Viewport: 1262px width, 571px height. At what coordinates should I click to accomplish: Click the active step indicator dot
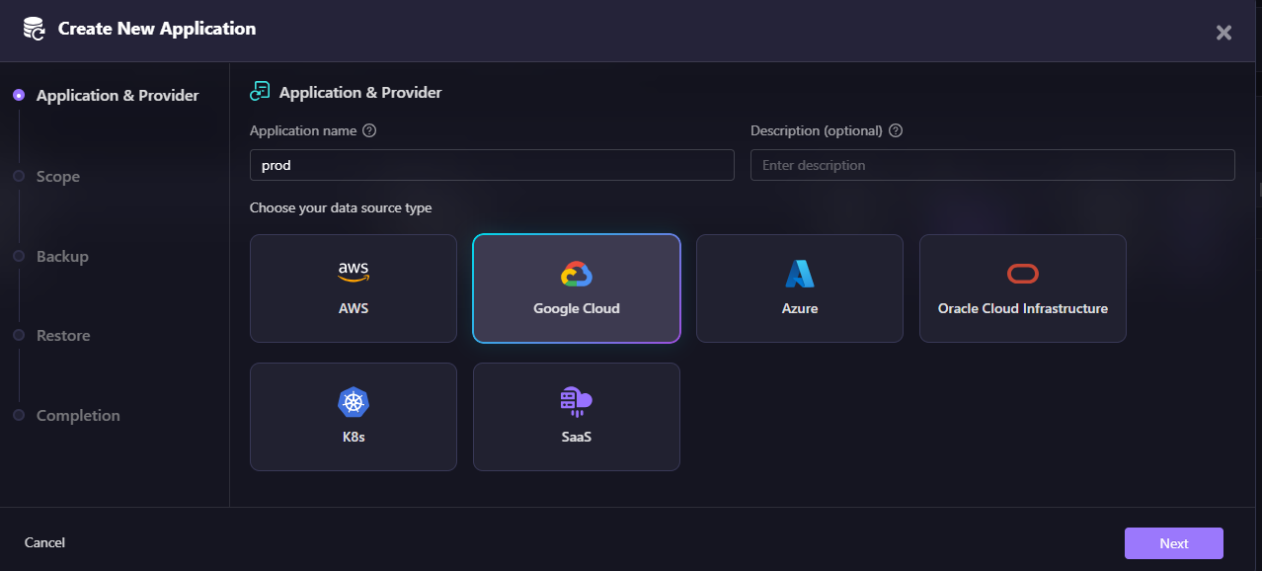pos(19,95)
